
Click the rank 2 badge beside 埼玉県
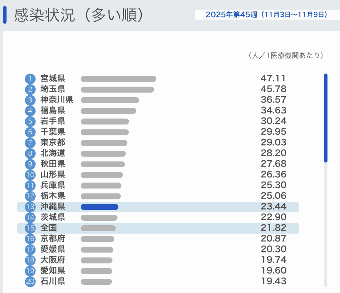(30, 89)
